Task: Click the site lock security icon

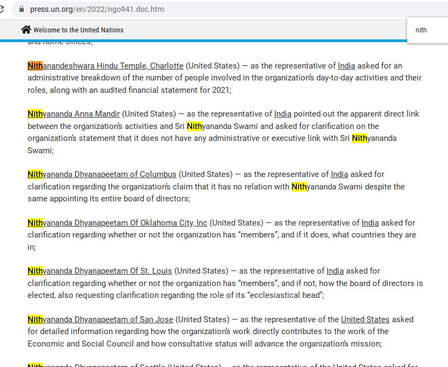Action: pyautogui.click(x=22, y=9)
